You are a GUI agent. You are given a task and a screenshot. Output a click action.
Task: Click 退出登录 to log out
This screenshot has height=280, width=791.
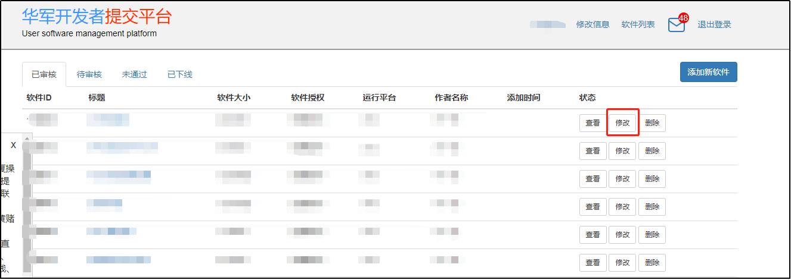(714, 24)
